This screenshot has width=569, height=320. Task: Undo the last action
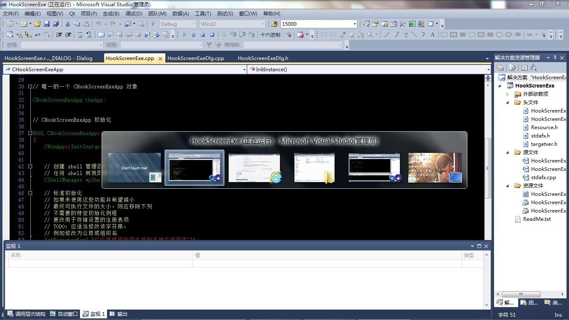click(98, 24)
